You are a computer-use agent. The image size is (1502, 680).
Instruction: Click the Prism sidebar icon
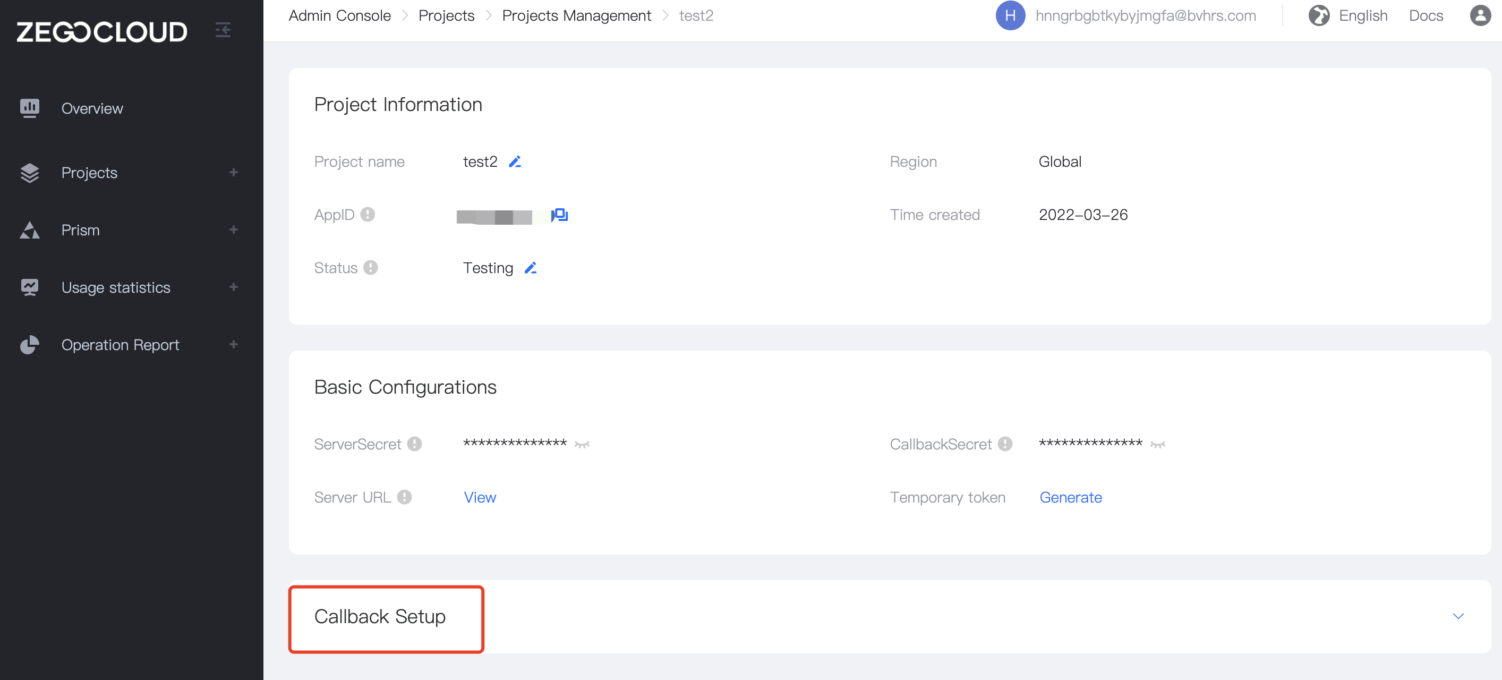[x=30, y=230]
